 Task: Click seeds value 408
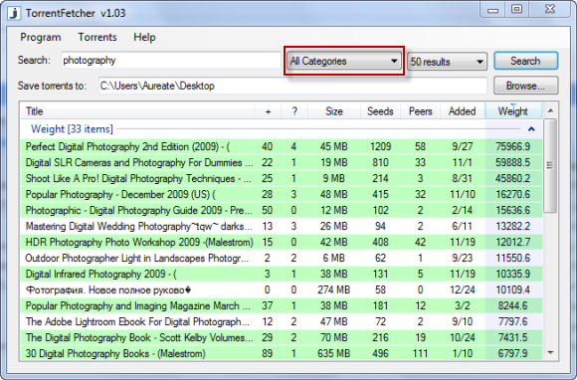(380, 242)
